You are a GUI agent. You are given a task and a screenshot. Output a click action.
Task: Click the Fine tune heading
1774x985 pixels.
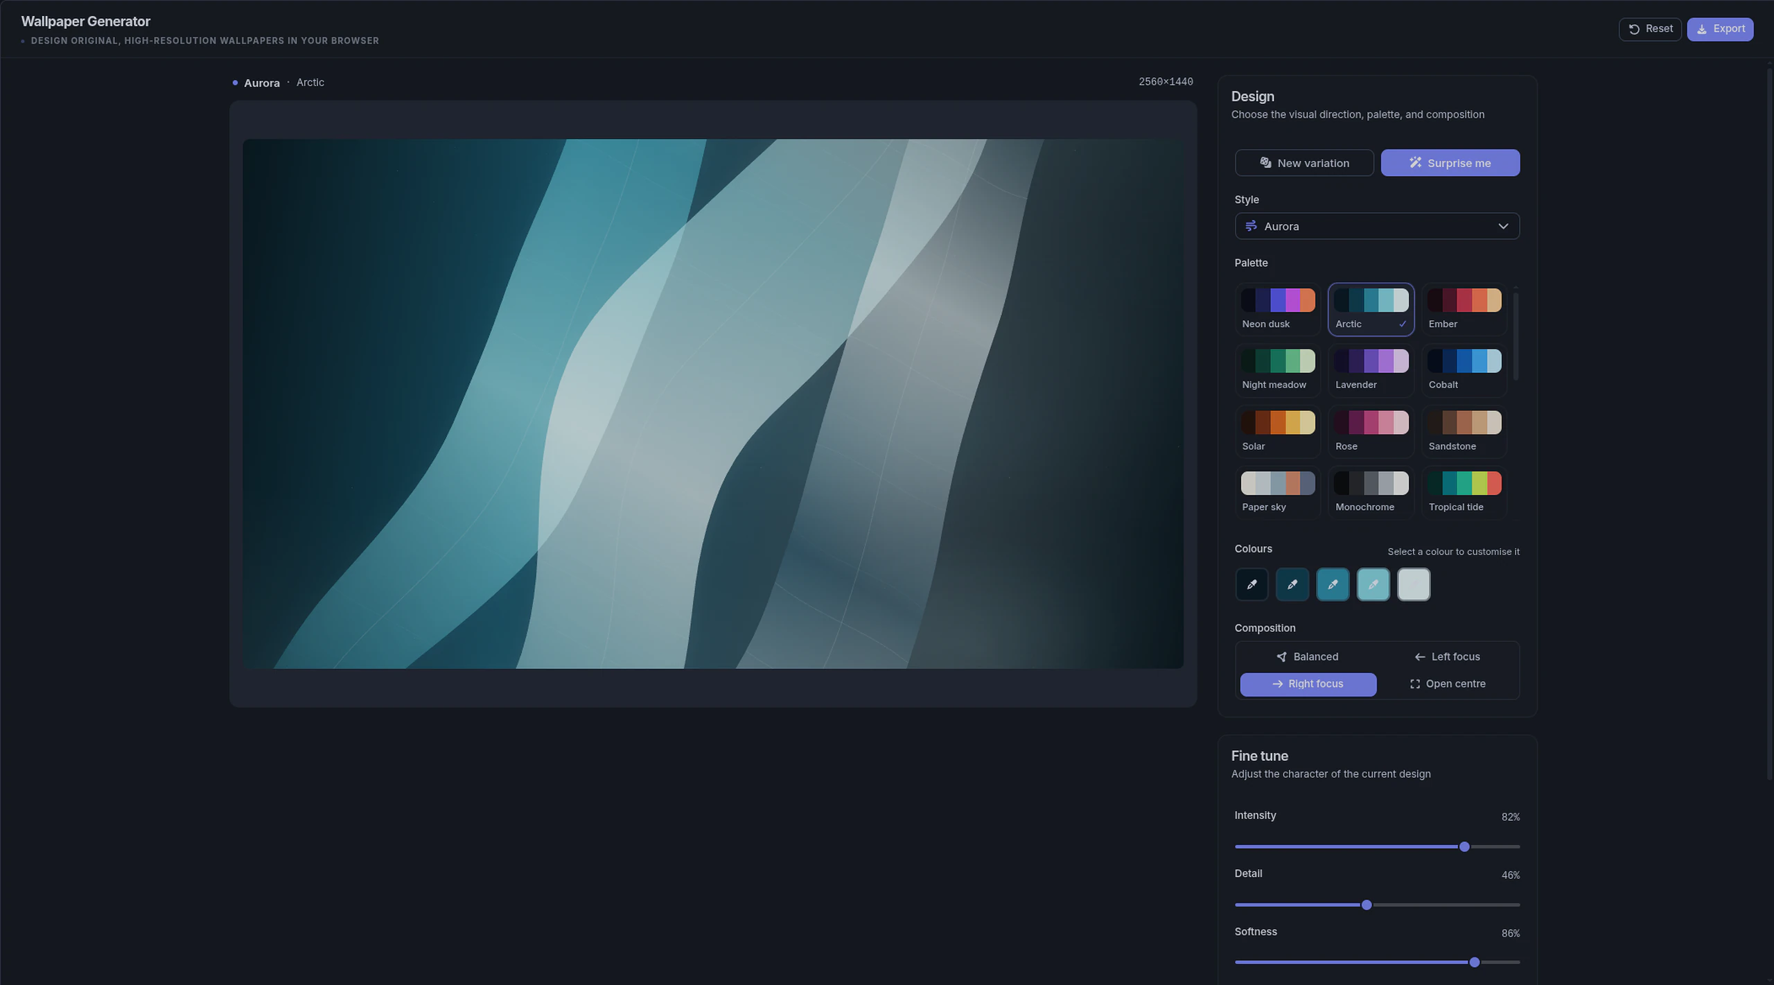coord(1259,756)
